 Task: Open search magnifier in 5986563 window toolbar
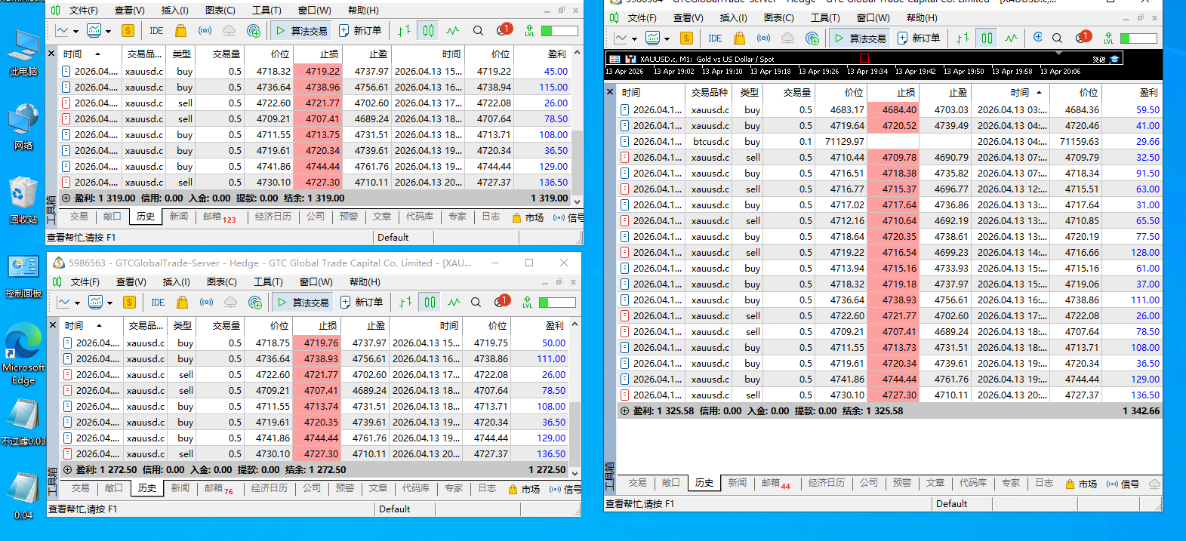tap(476, 303)
